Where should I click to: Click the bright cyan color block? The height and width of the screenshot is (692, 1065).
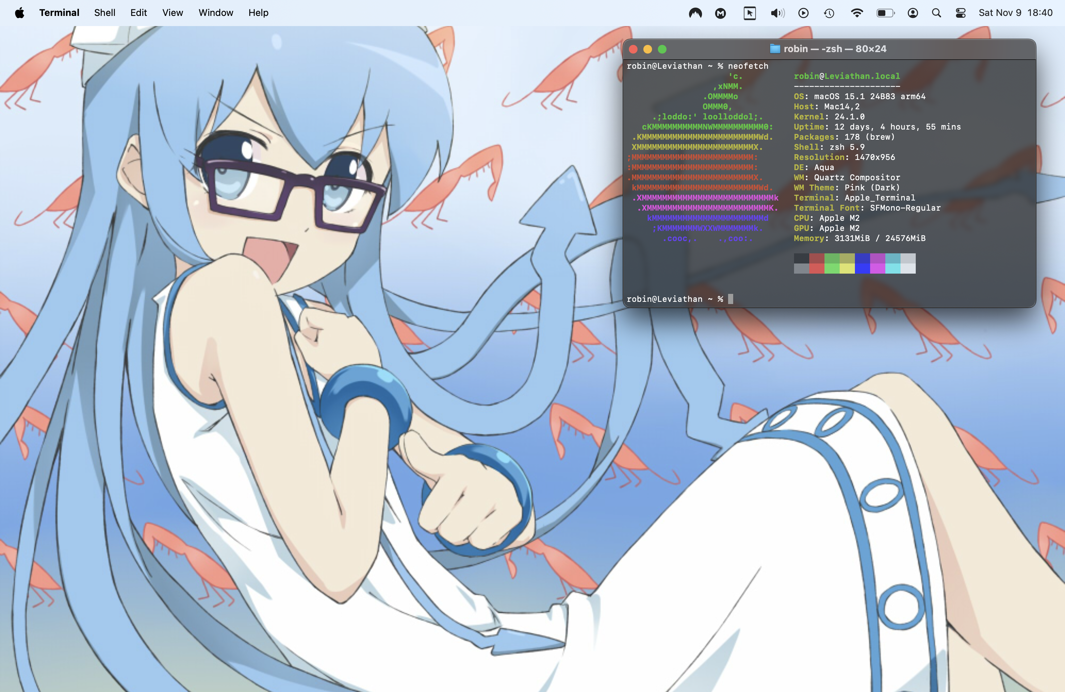click(x=893, y=268)
